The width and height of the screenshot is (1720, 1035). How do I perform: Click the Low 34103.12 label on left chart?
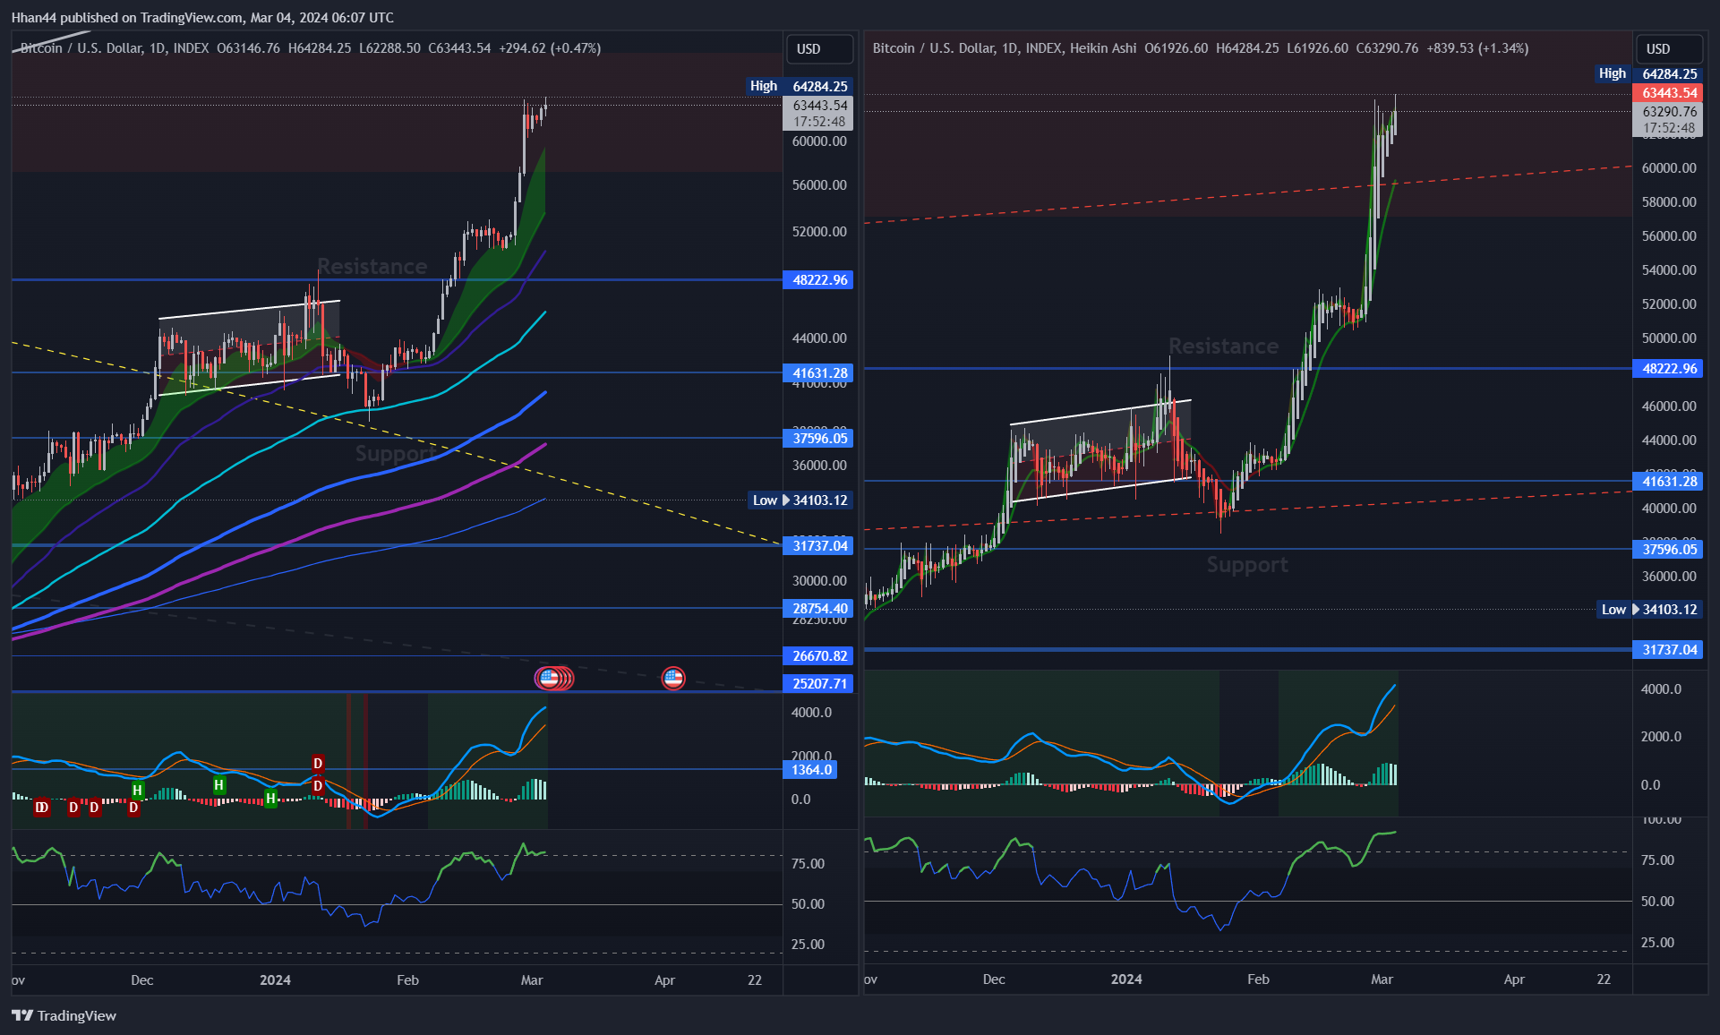click(800, 500)
